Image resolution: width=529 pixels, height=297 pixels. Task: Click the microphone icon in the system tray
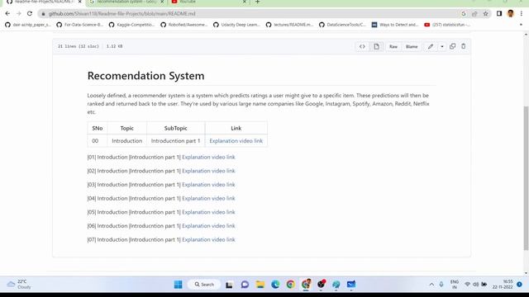coord(441,284)
